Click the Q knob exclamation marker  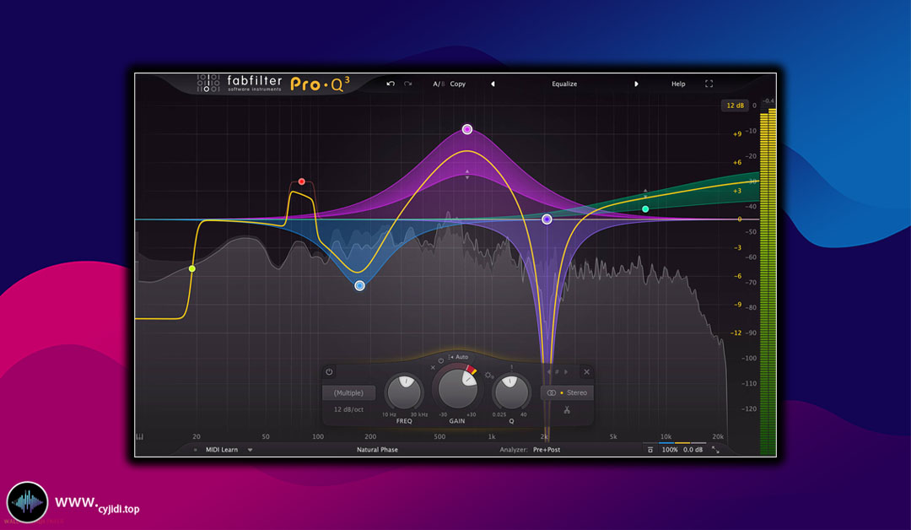click(511, 367)
